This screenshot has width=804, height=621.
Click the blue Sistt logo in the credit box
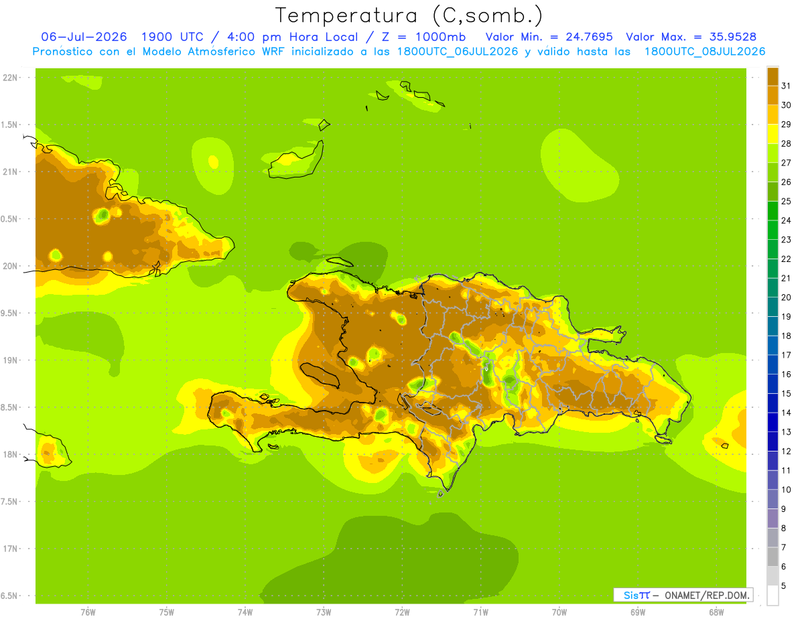636,595
